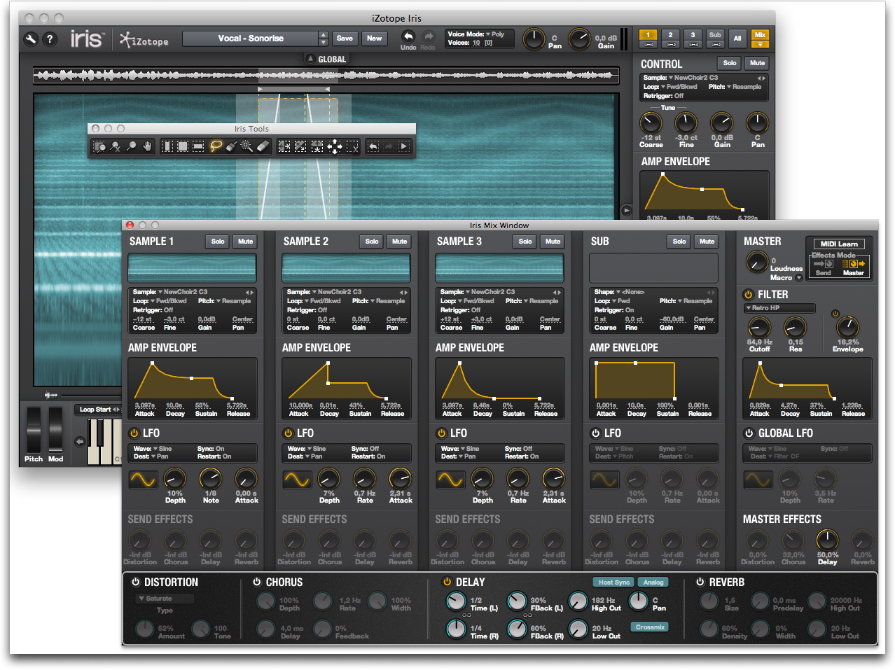Image resolution: width=895 pixels, height=670 pixels.
Task: Click the Sample 1 sine waveform icon
Action: [143, 480]
